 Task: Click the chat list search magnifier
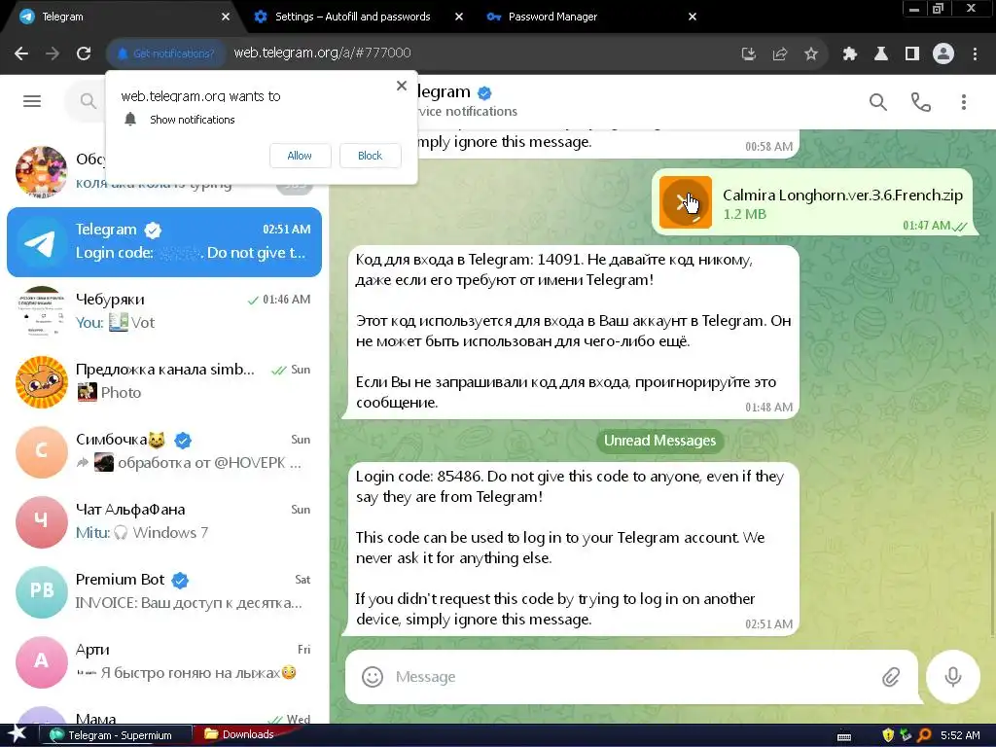[x=89, y=101]
